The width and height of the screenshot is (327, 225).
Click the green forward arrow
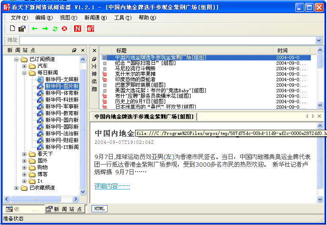44,29
